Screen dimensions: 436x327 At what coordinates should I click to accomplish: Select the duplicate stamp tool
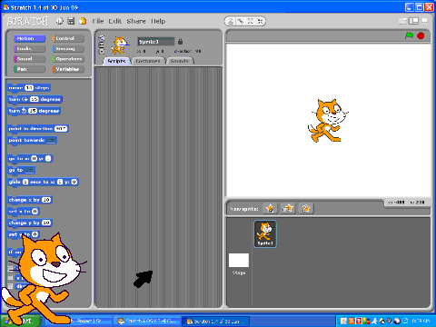(x=231, y=21)
